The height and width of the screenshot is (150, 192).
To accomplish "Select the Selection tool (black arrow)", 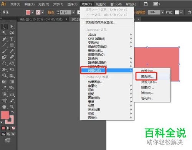I will pyautogui.click(x=4, y=26).
